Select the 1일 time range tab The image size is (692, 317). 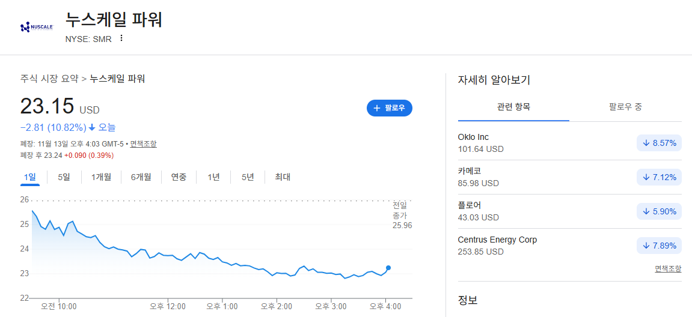[30, 177]
